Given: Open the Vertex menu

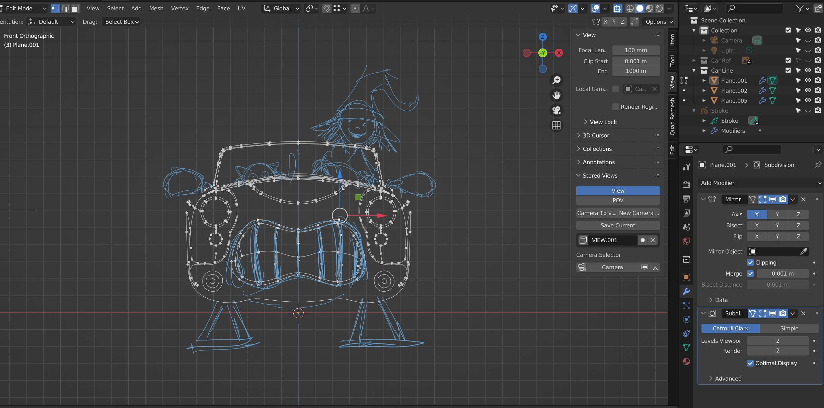Looking at the screenshot, I should (180, 8).
